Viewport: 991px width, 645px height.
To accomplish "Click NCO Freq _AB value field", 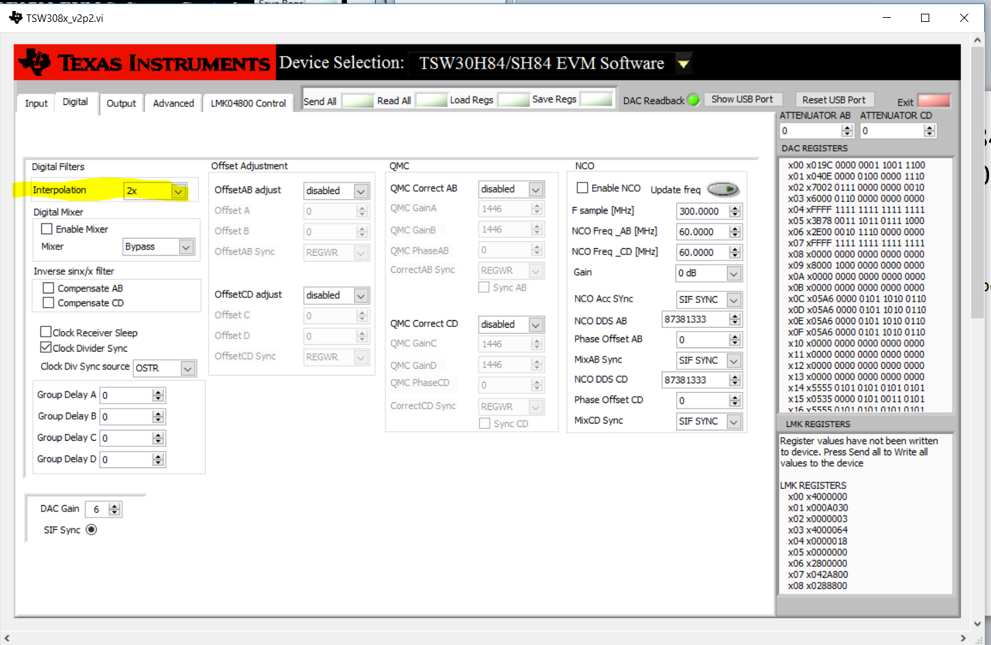I will point(703,232).
